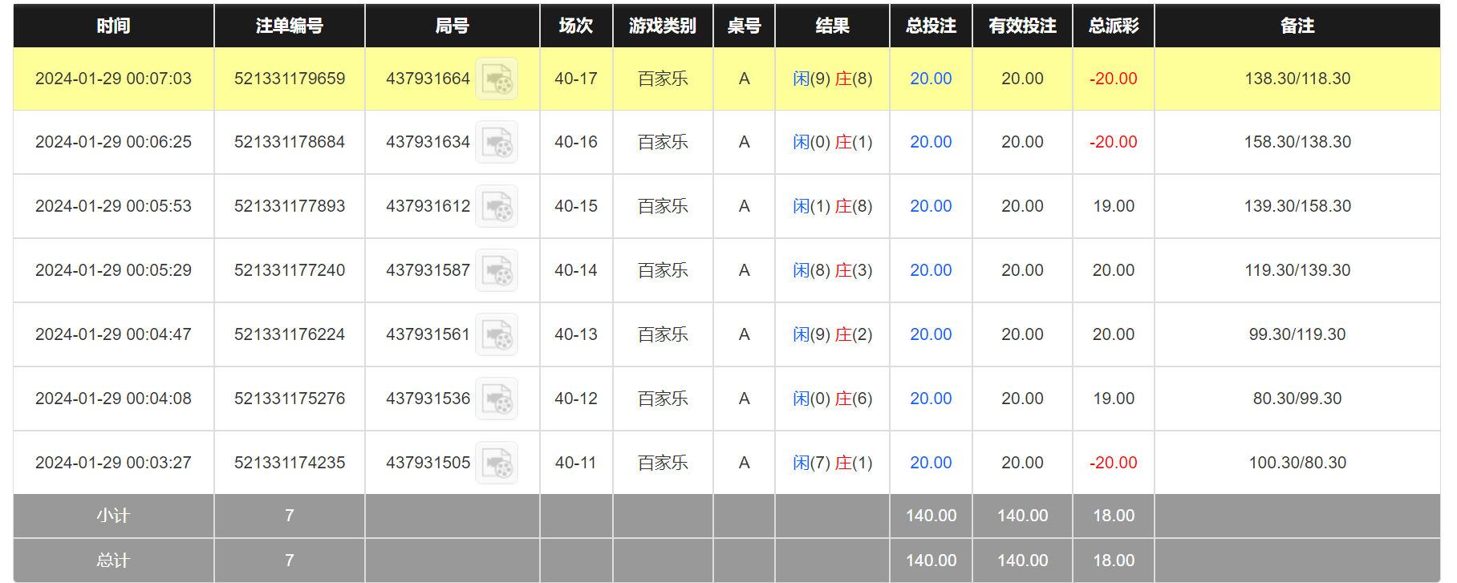Screen dimensions: 1457x583
Task: Select bet number 521331176224
Action: [290, 334]
